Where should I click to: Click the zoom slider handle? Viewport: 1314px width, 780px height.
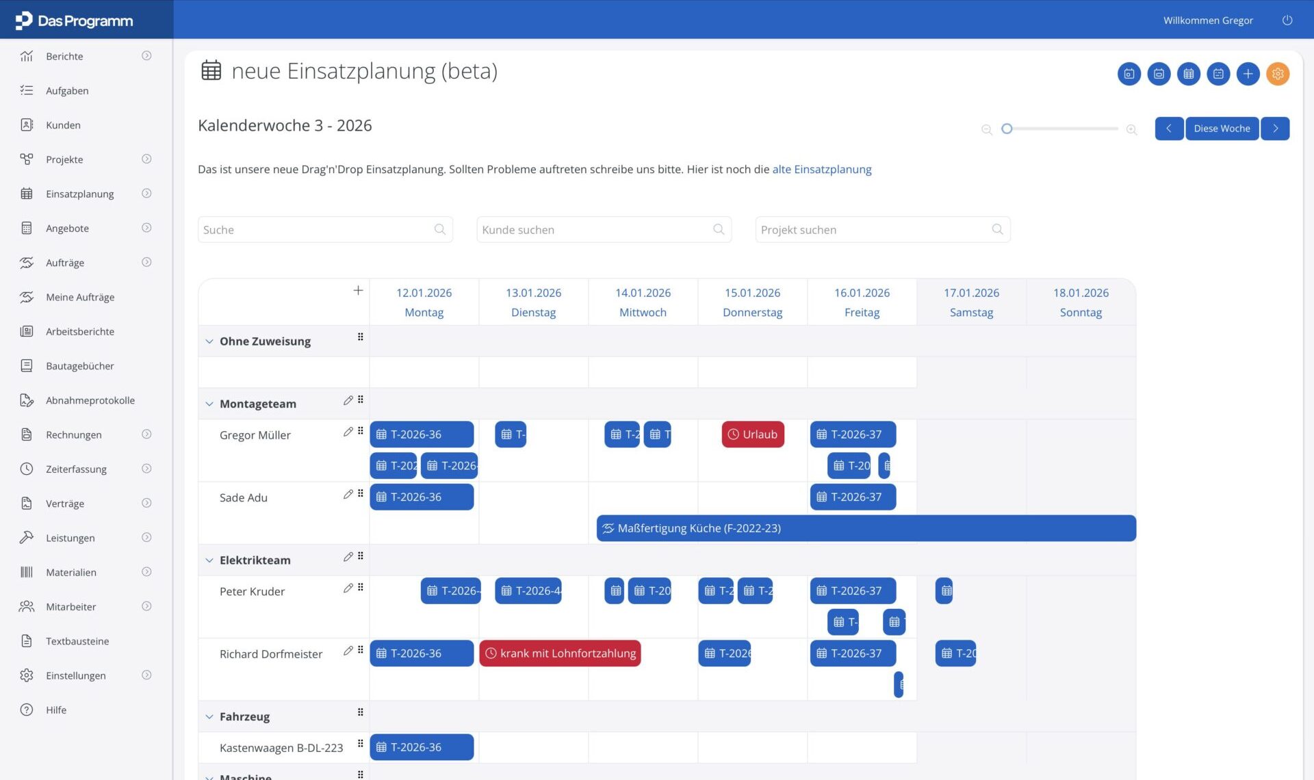(x=1006, y=129)
